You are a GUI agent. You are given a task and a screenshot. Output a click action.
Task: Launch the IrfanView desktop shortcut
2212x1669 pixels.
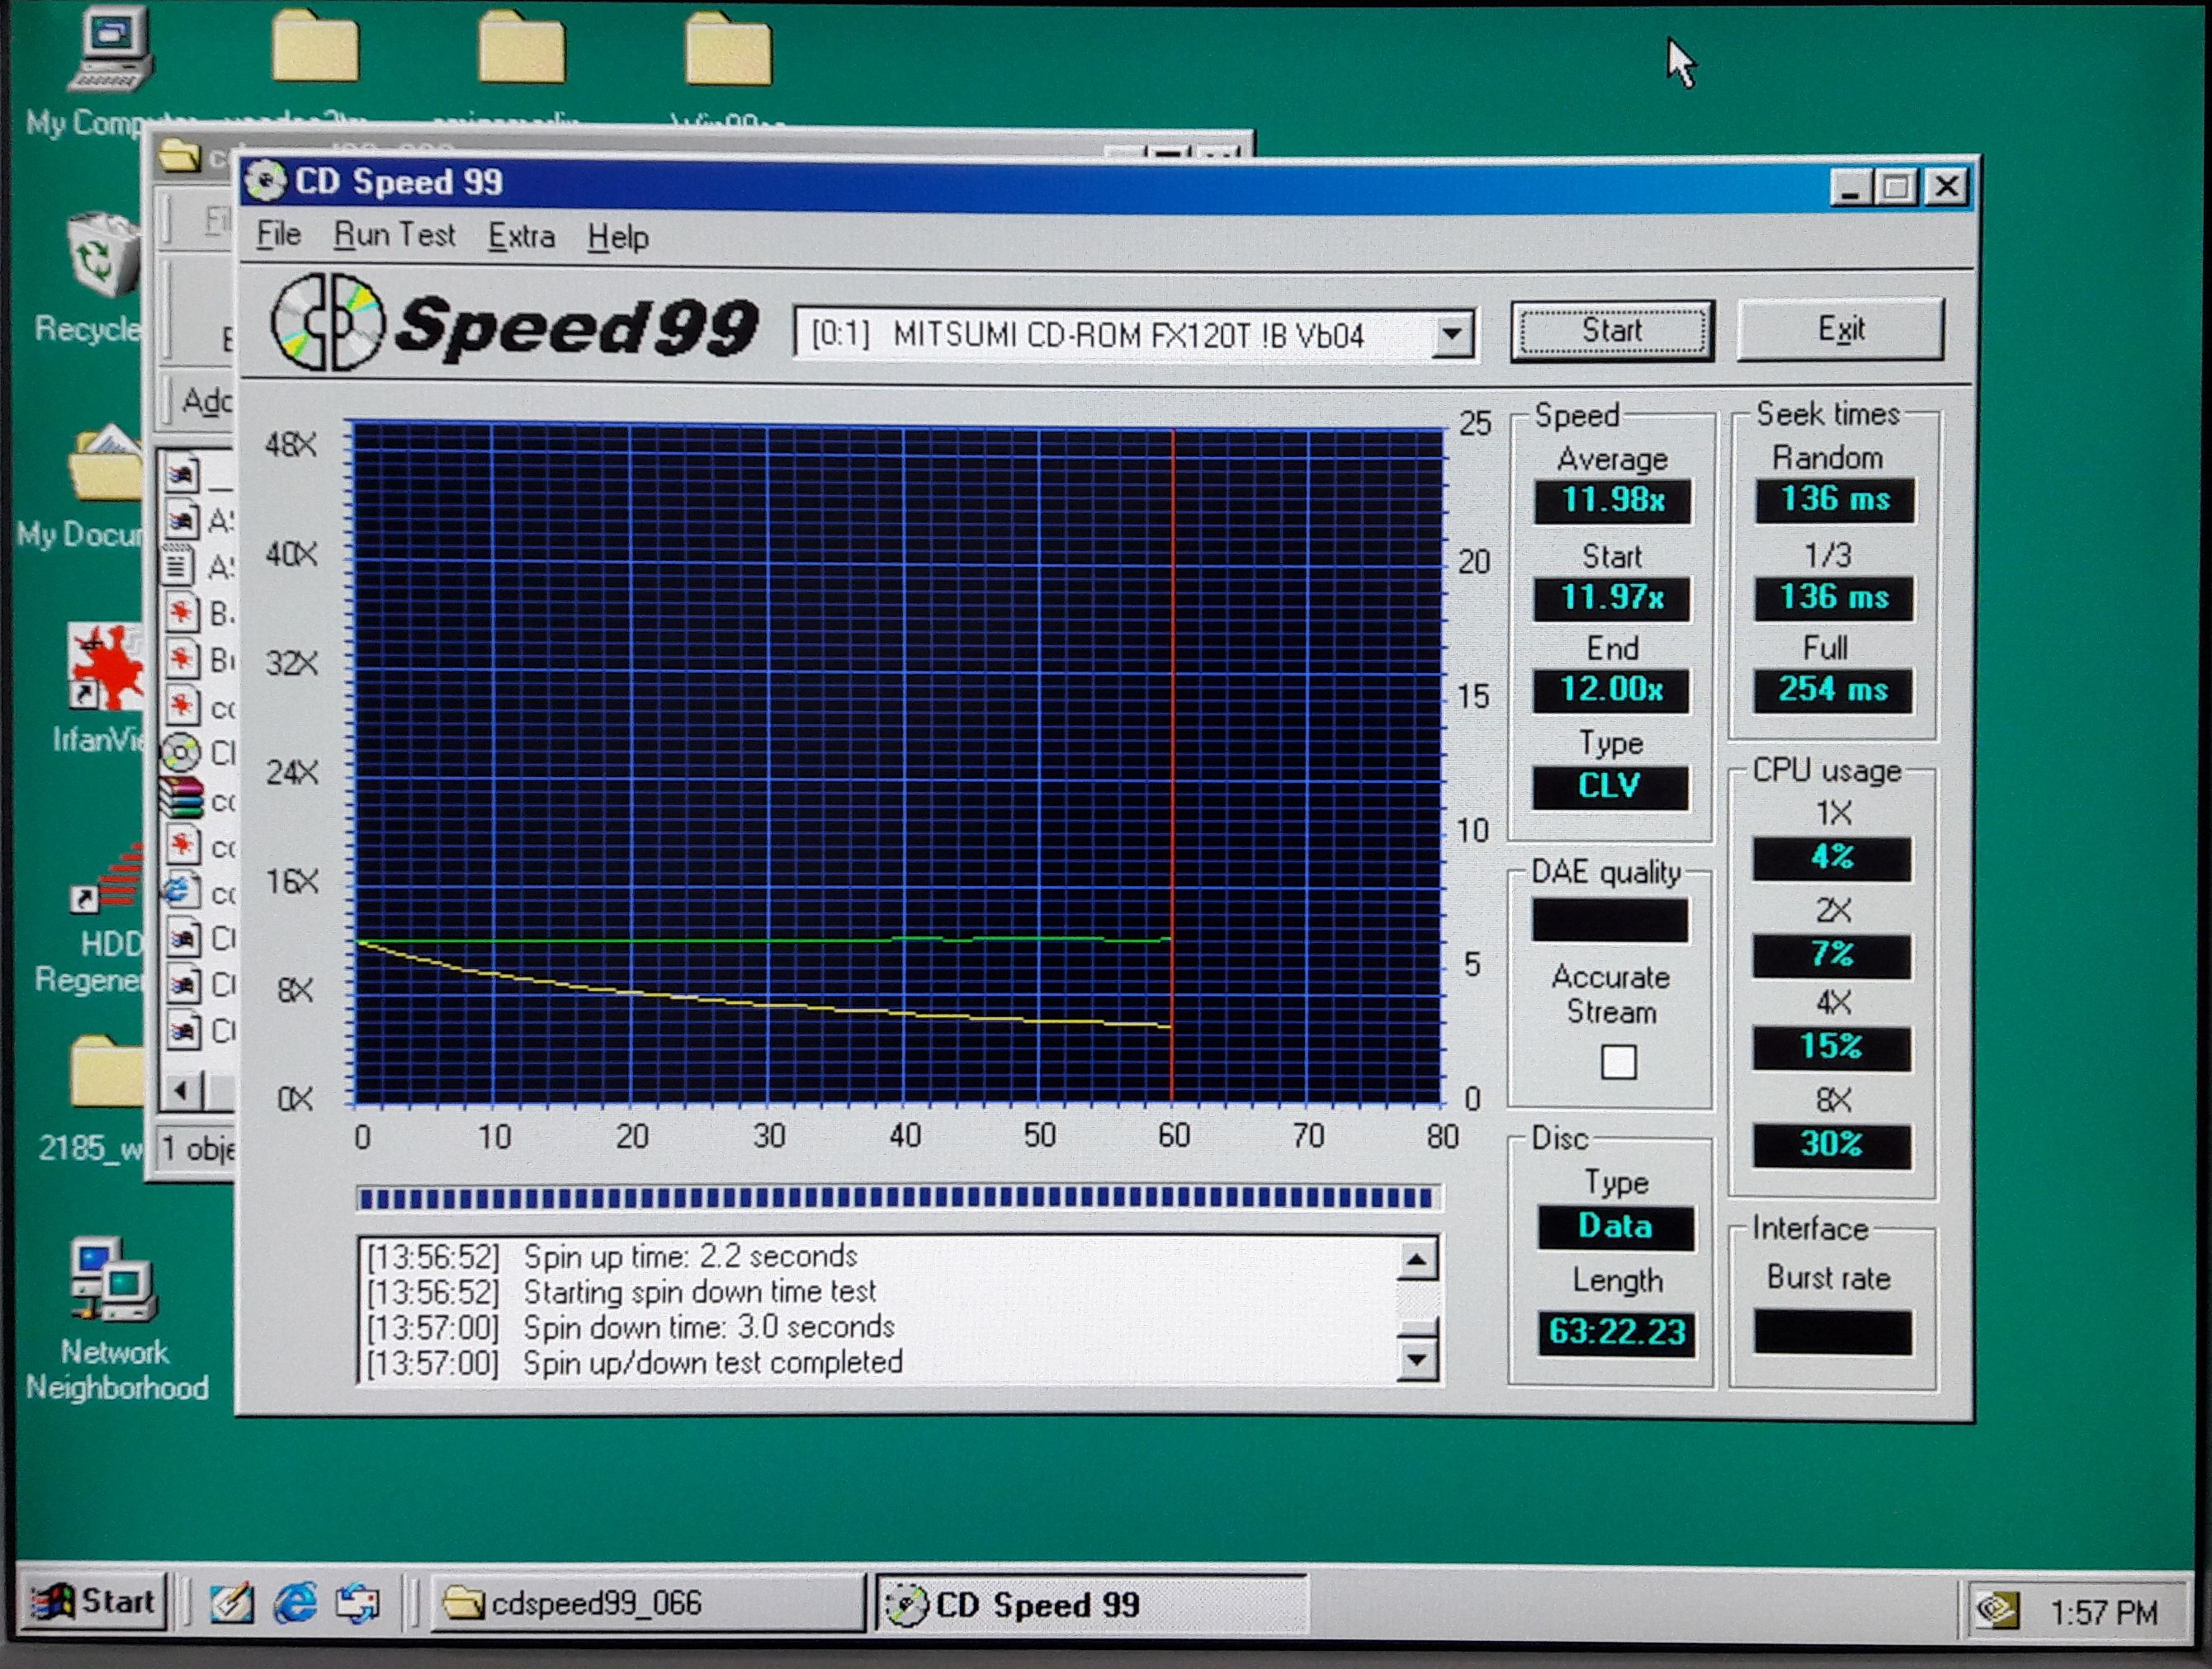[x=105, y=667]
